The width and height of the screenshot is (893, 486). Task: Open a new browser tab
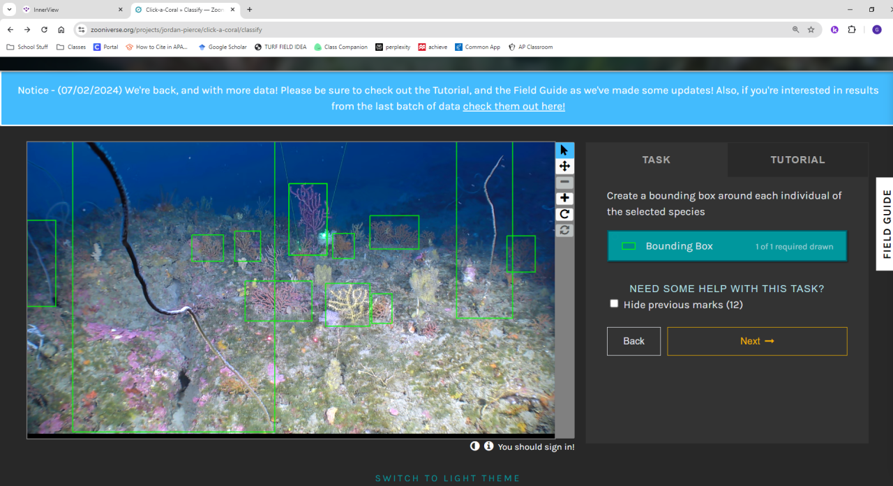pyautogui.click(x=250, y=10)
